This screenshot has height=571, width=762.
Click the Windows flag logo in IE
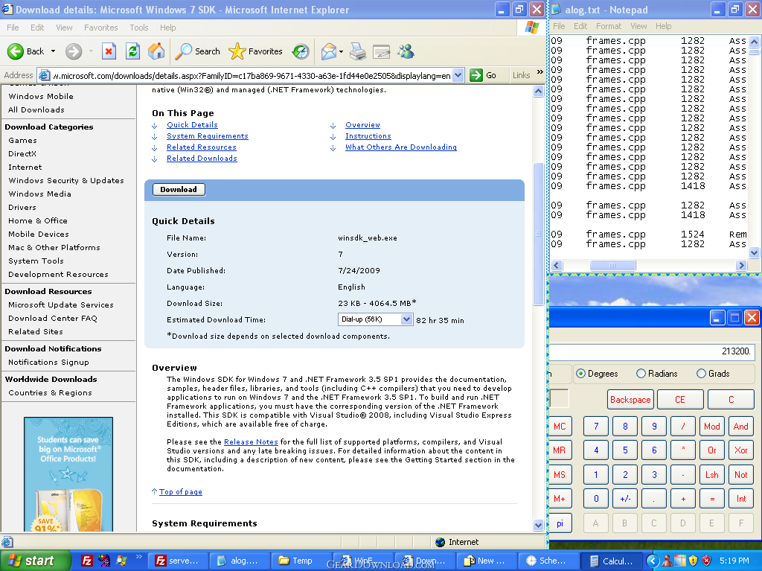[531, 28]
